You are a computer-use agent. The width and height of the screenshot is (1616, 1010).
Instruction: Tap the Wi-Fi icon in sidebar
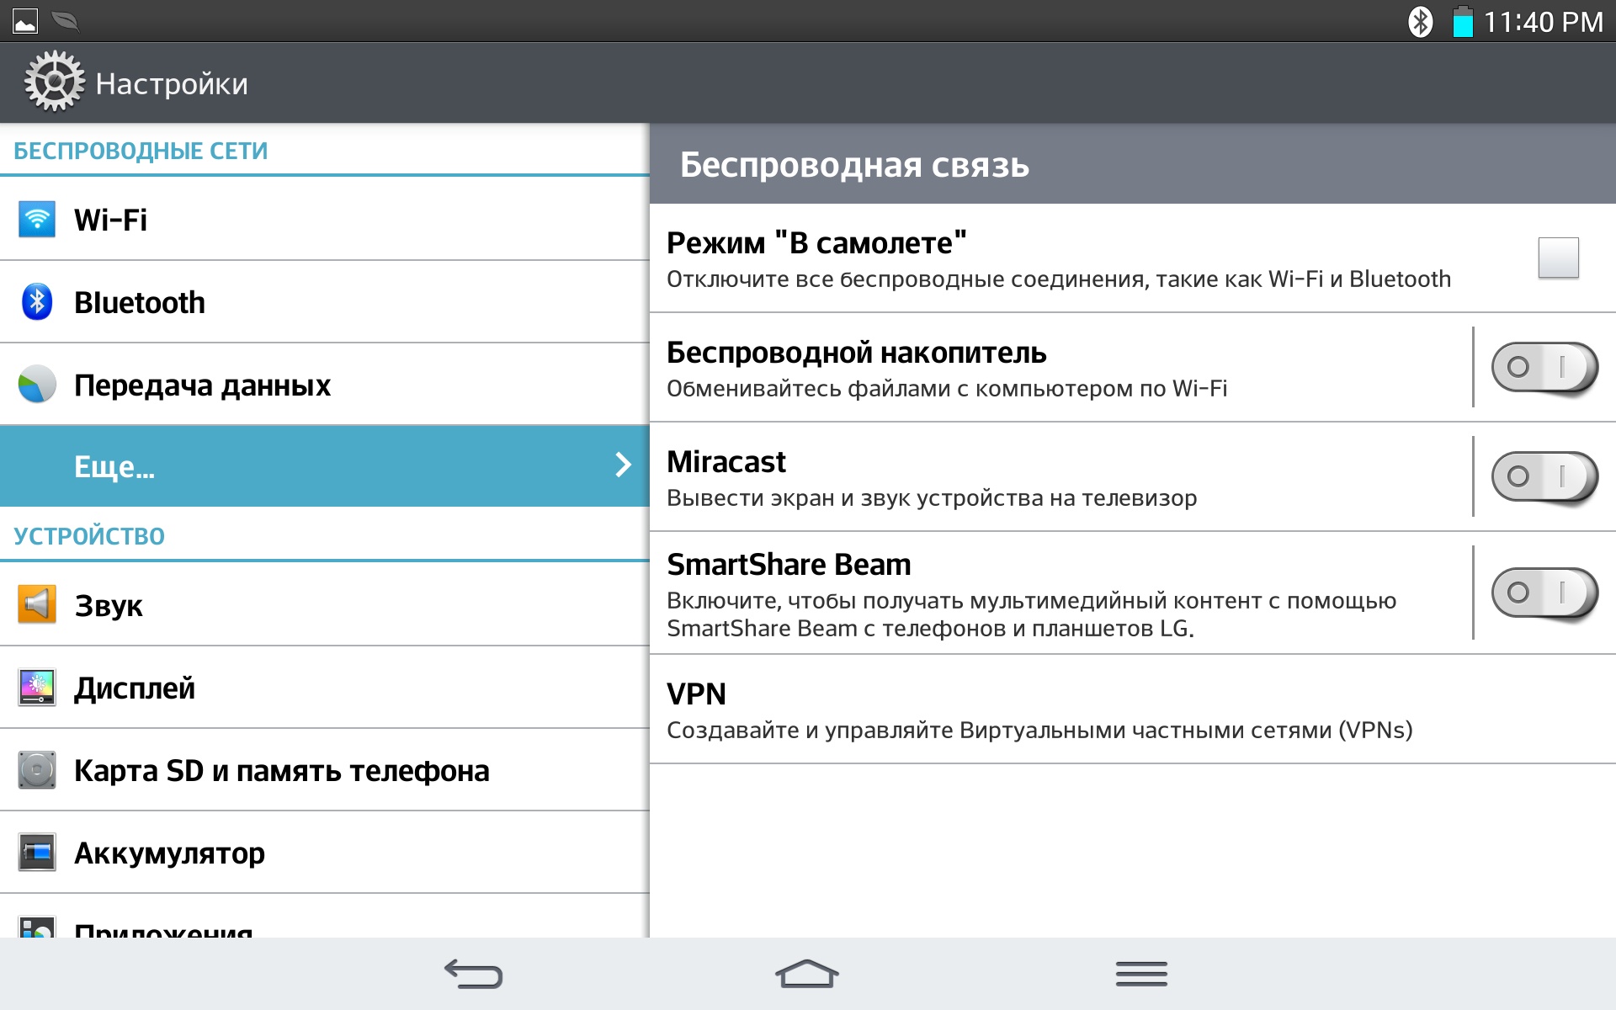(37, 220)
